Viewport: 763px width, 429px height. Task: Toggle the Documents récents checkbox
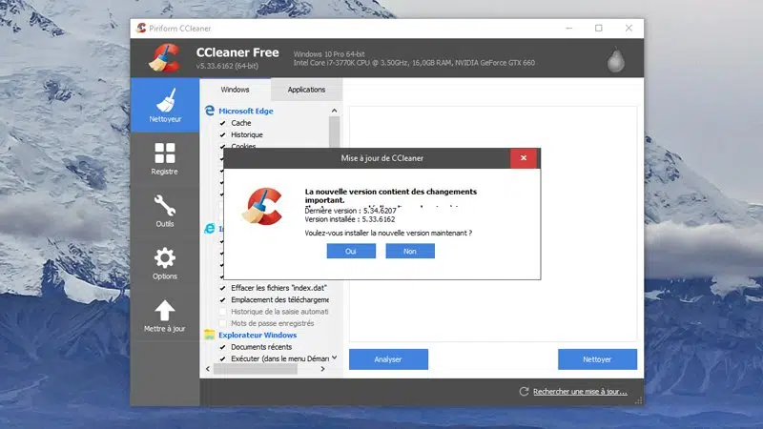point(222,347)
